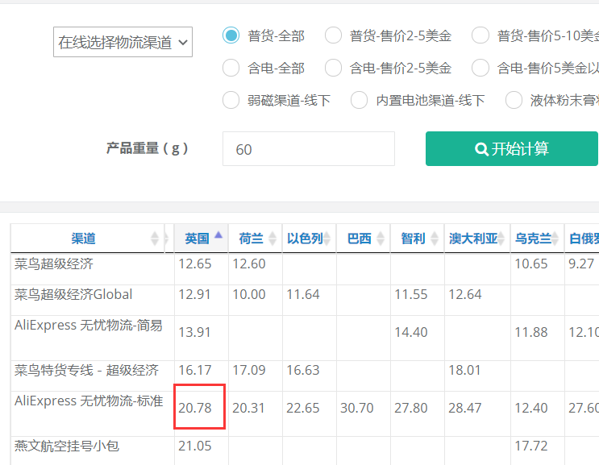Viewport: 599px width, 465px height.
Task: Sort by 智利 column sort icon
Action: coord(435,239)
